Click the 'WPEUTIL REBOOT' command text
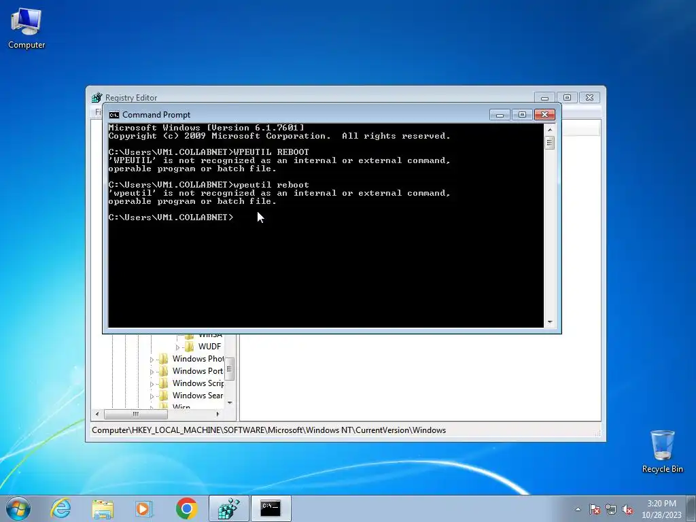Screen dimensions: 696x522 pyautogui.click(x=271, y=152)
